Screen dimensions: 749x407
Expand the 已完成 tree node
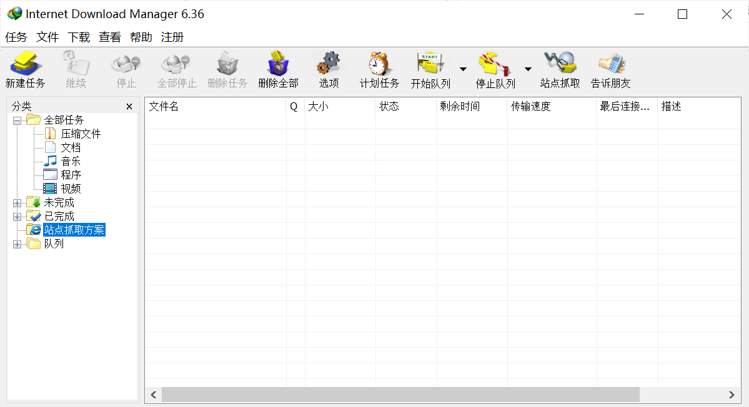tap(17, 217)
